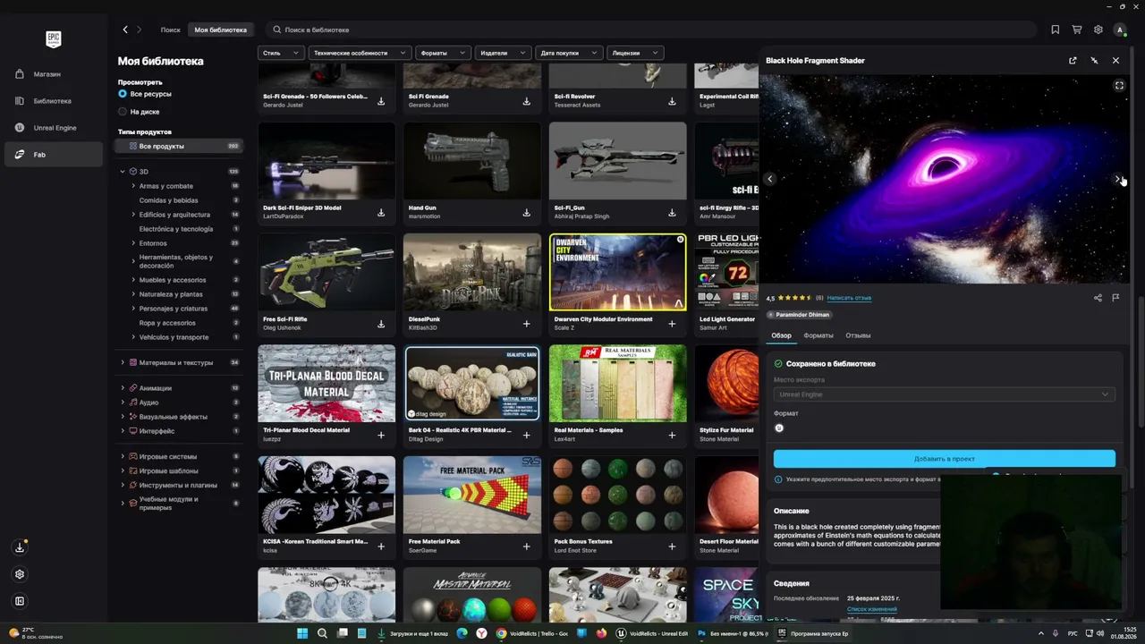1145x644 pixels.
Task: Open the downloads icon in the sidebar
Action: point(20,547)
